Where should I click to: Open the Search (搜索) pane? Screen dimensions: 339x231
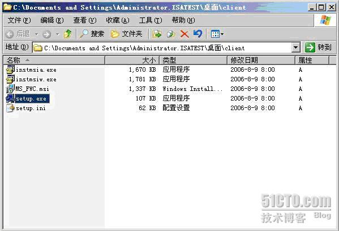pos(92,34)
